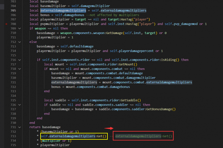This screenshot has width=223, height=148.
Task: Click the pvp_damagemod property on line 708
Action: 186,24
